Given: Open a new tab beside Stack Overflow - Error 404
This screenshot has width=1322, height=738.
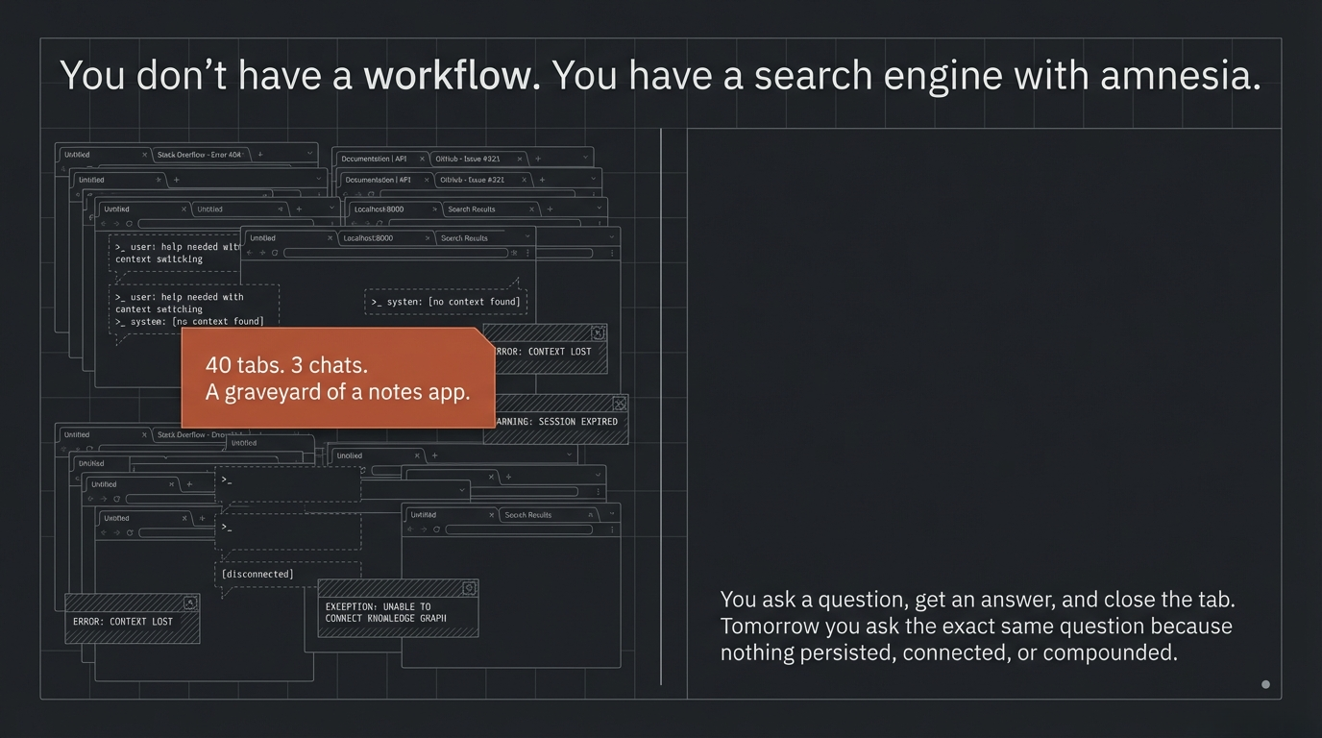Looking at the screenshot, I should 259,154.
